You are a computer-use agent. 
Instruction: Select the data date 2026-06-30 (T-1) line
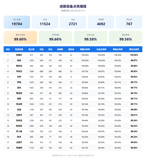pyautogui.click(x=73, y=11)
